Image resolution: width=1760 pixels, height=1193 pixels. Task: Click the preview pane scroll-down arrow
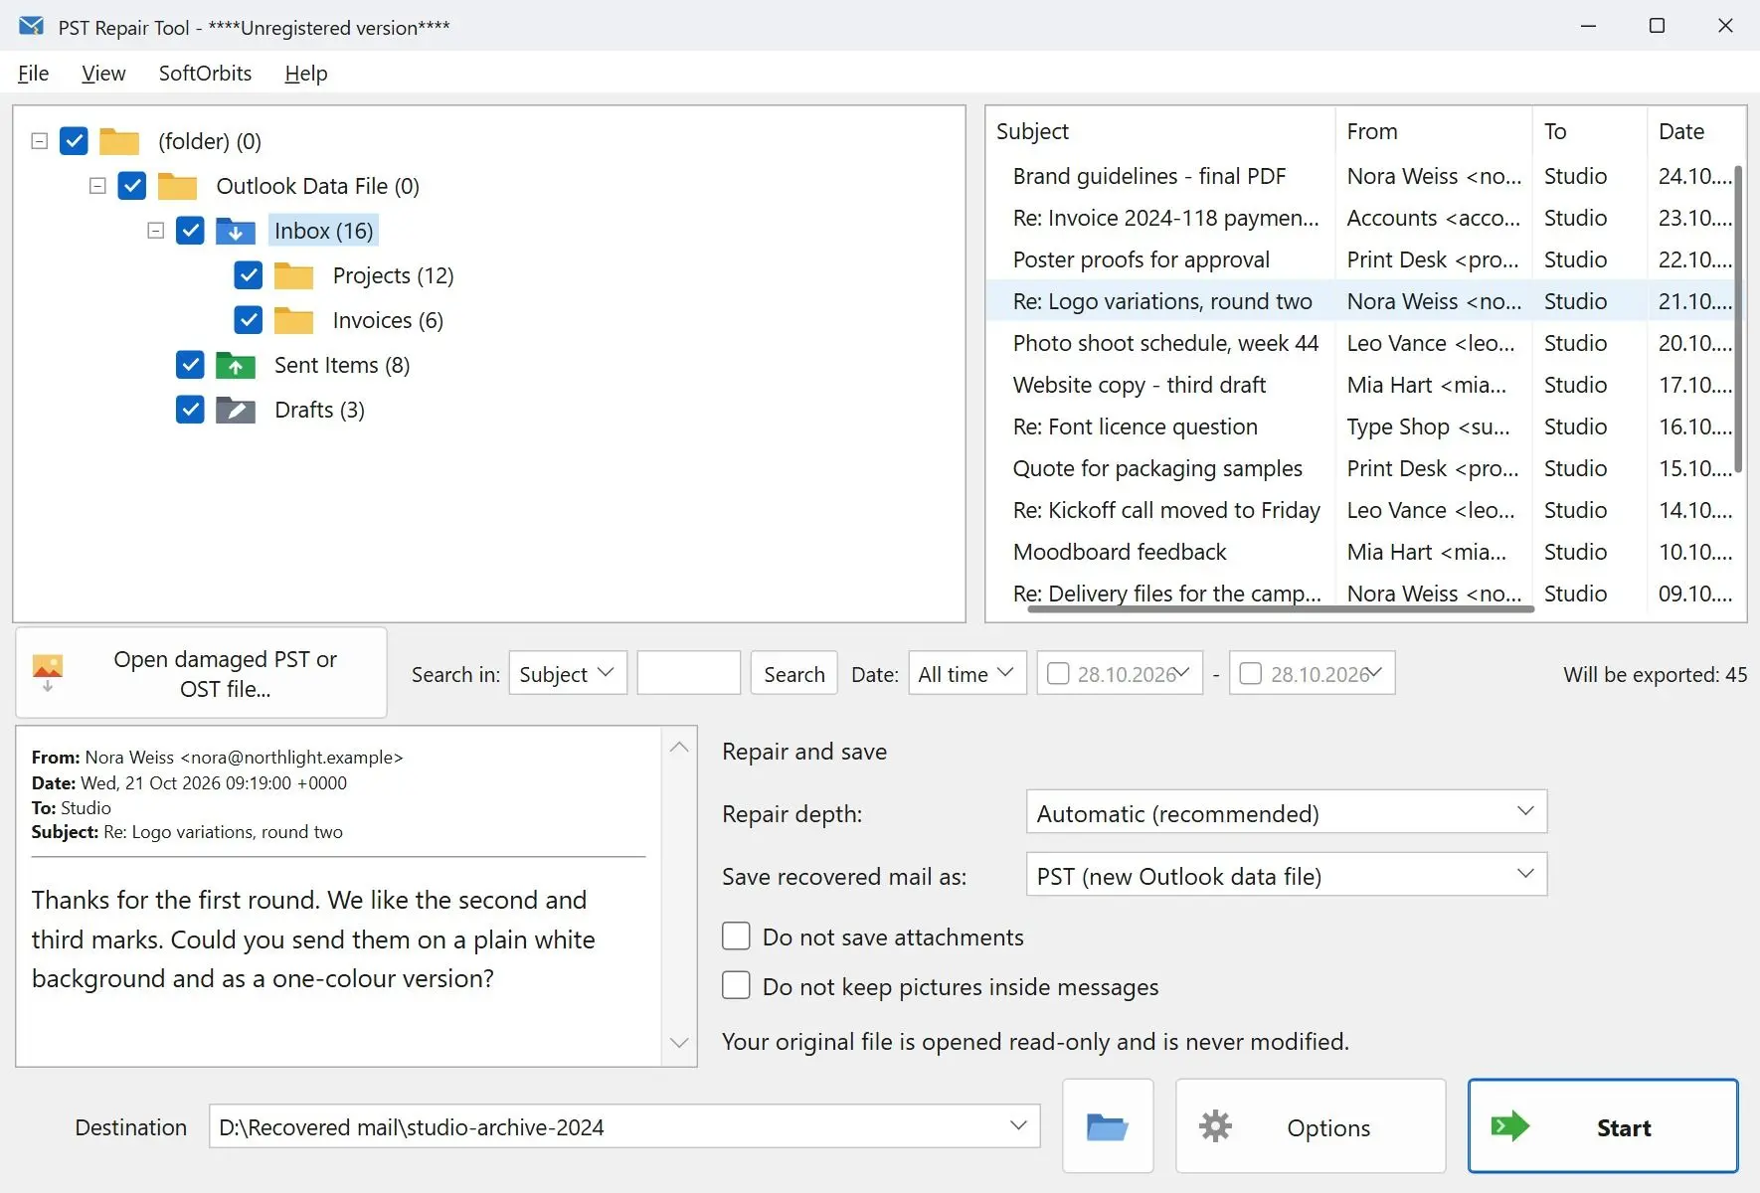(x=679, y=1043)
